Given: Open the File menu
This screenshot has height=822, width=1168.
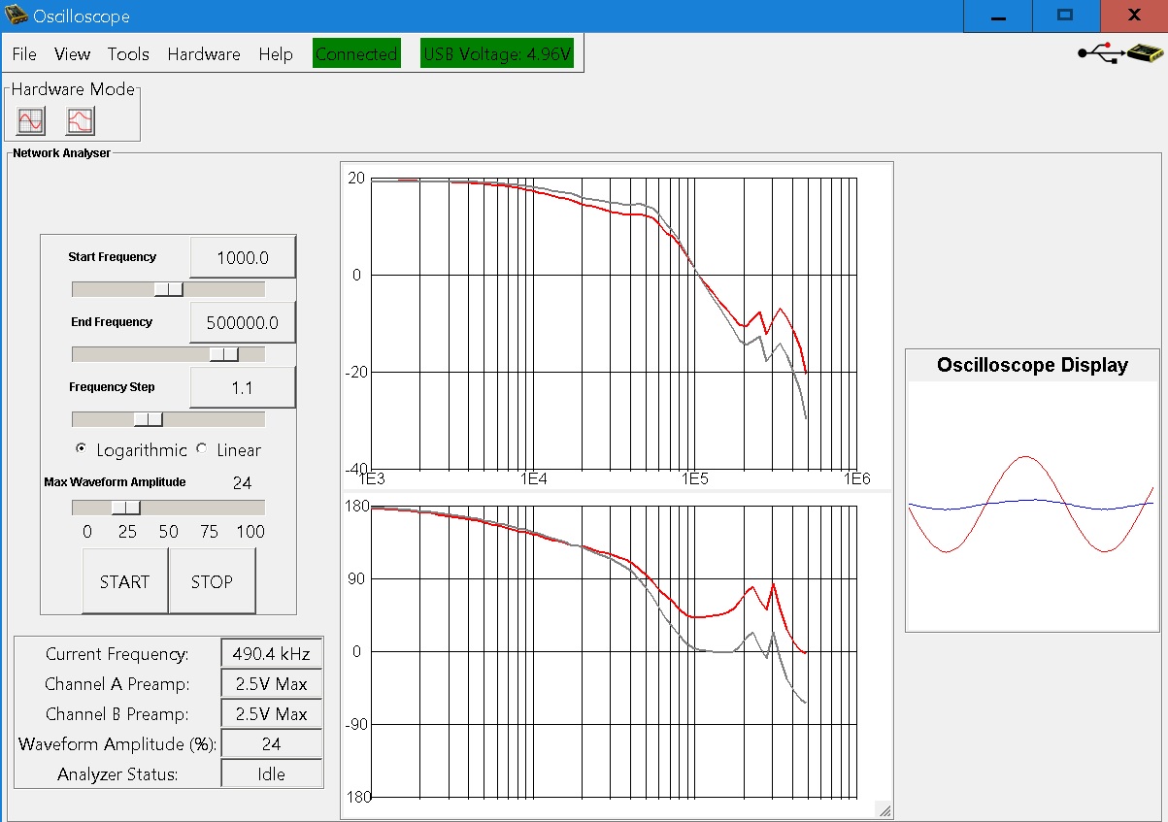Looking at the screenshot, I should pyautogui.click(x=24, y=54).
